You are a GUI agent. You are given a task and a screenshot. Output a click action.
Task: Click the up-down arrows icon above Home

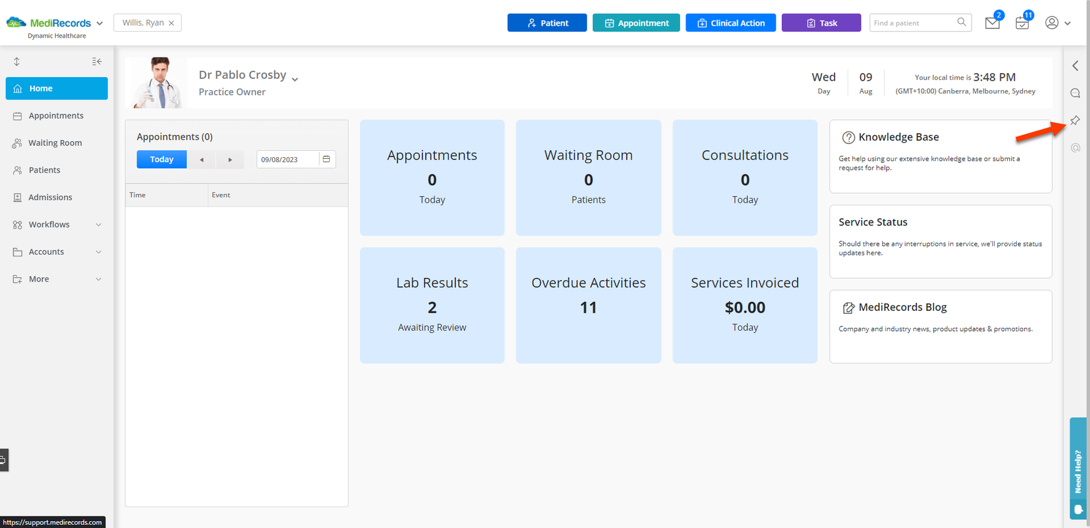pos(17,61)
